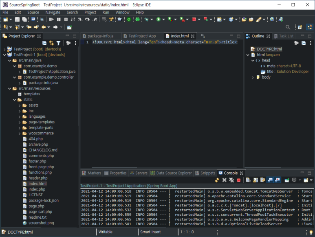Viewport: 315px width, 237px height.
Task: Expand the body node in Outline
Action: coord(253,77)
